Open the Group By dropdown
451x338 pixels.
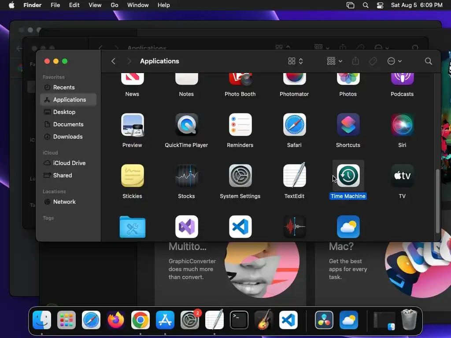[x=335, y=61]
